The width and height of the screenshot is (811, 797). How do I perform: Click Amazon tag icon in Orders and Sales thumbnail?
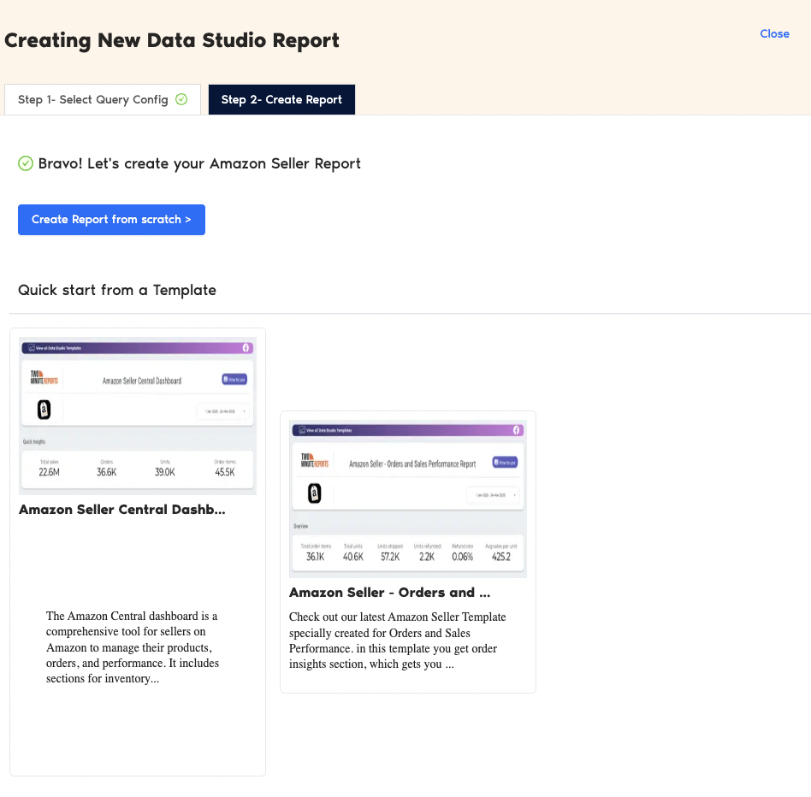tap(314, 493)
